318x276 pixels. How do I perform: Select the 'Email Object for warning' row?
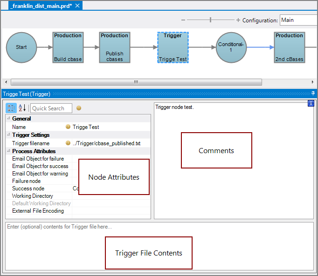[78, 174]
